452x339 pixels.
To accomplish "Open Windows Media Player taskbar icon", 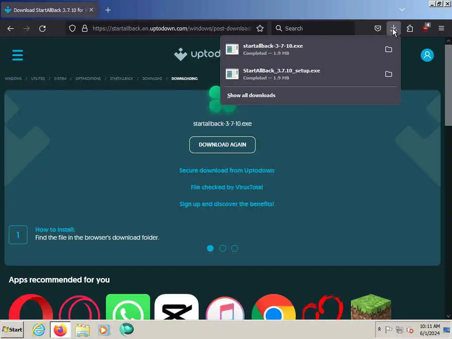I will coord(104,330).
